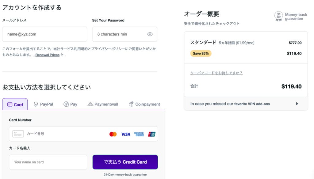Open the Renewal Prices link

(x=47, y=55)
